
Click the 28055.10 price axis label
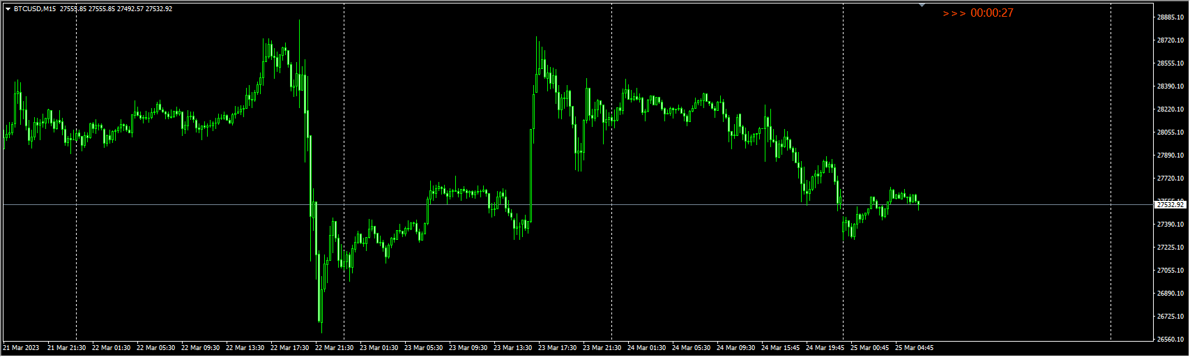click(x=1170, y=132)
